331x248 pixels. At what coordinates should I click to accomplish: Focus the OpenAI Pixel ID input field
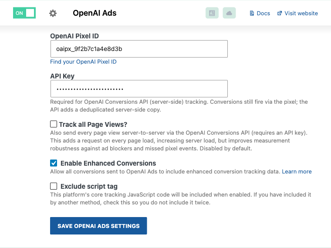139,49
